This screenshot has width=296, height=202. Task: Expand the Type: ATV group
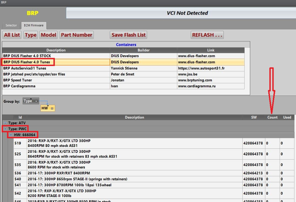click(x=5, y=123)
